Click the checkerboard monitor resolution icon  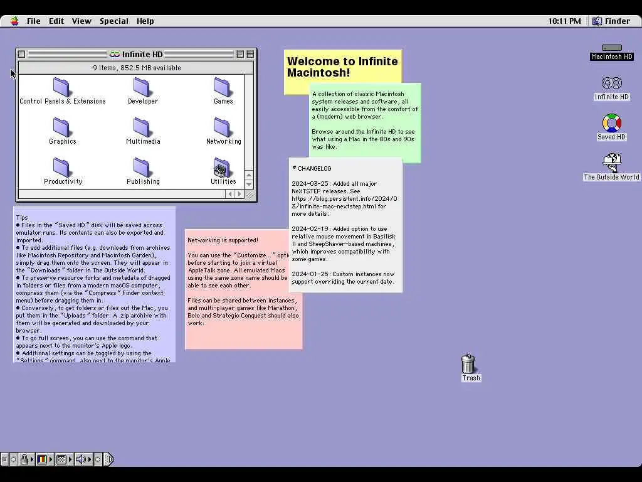pyautogui.click(x=61, y=459)
